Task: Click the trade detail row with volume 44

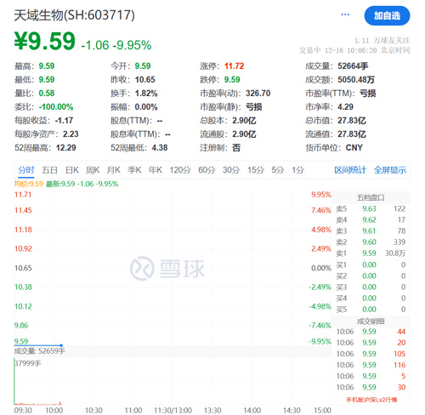Action: [371, 332]
